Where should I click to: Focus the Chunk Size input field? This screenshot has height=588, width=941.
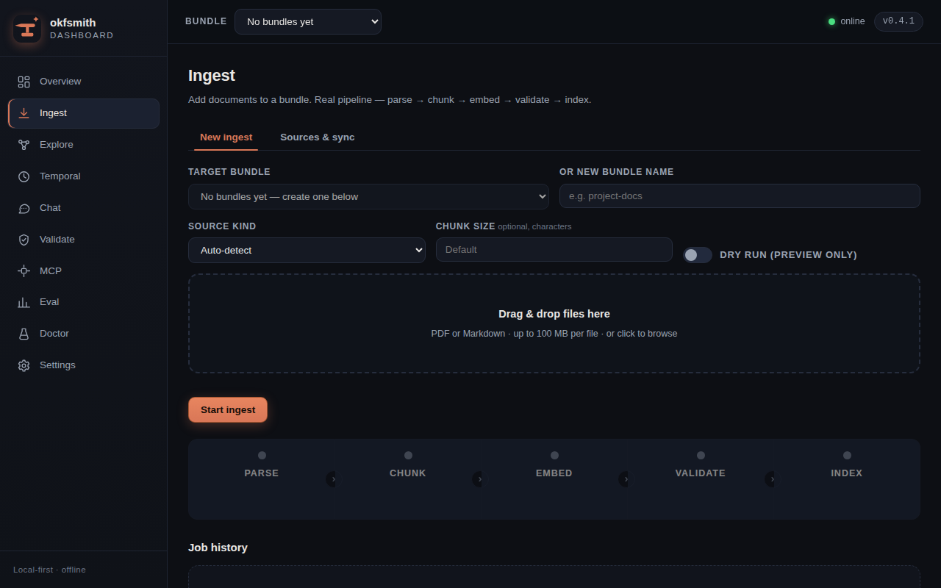click(554, 249)
